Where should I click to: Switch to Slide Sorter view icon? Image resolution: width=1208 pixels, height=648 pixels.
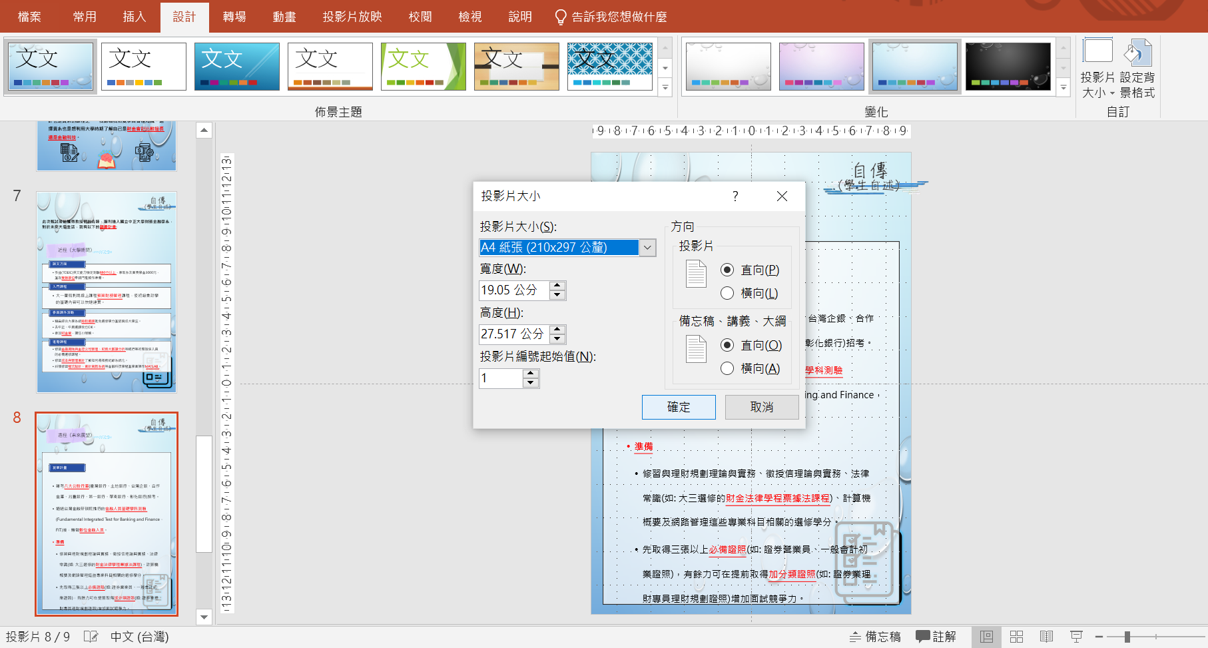coord(1016,637)
